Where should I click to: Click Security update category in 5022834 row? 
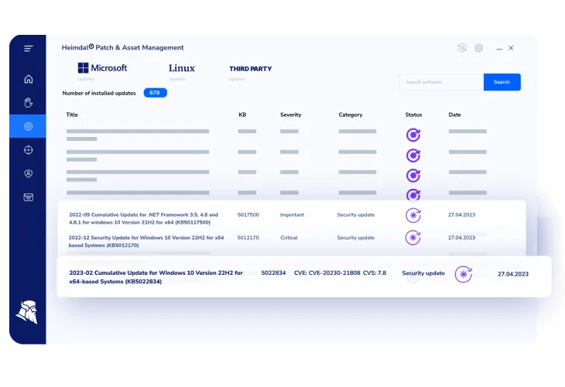click(423, 273)
